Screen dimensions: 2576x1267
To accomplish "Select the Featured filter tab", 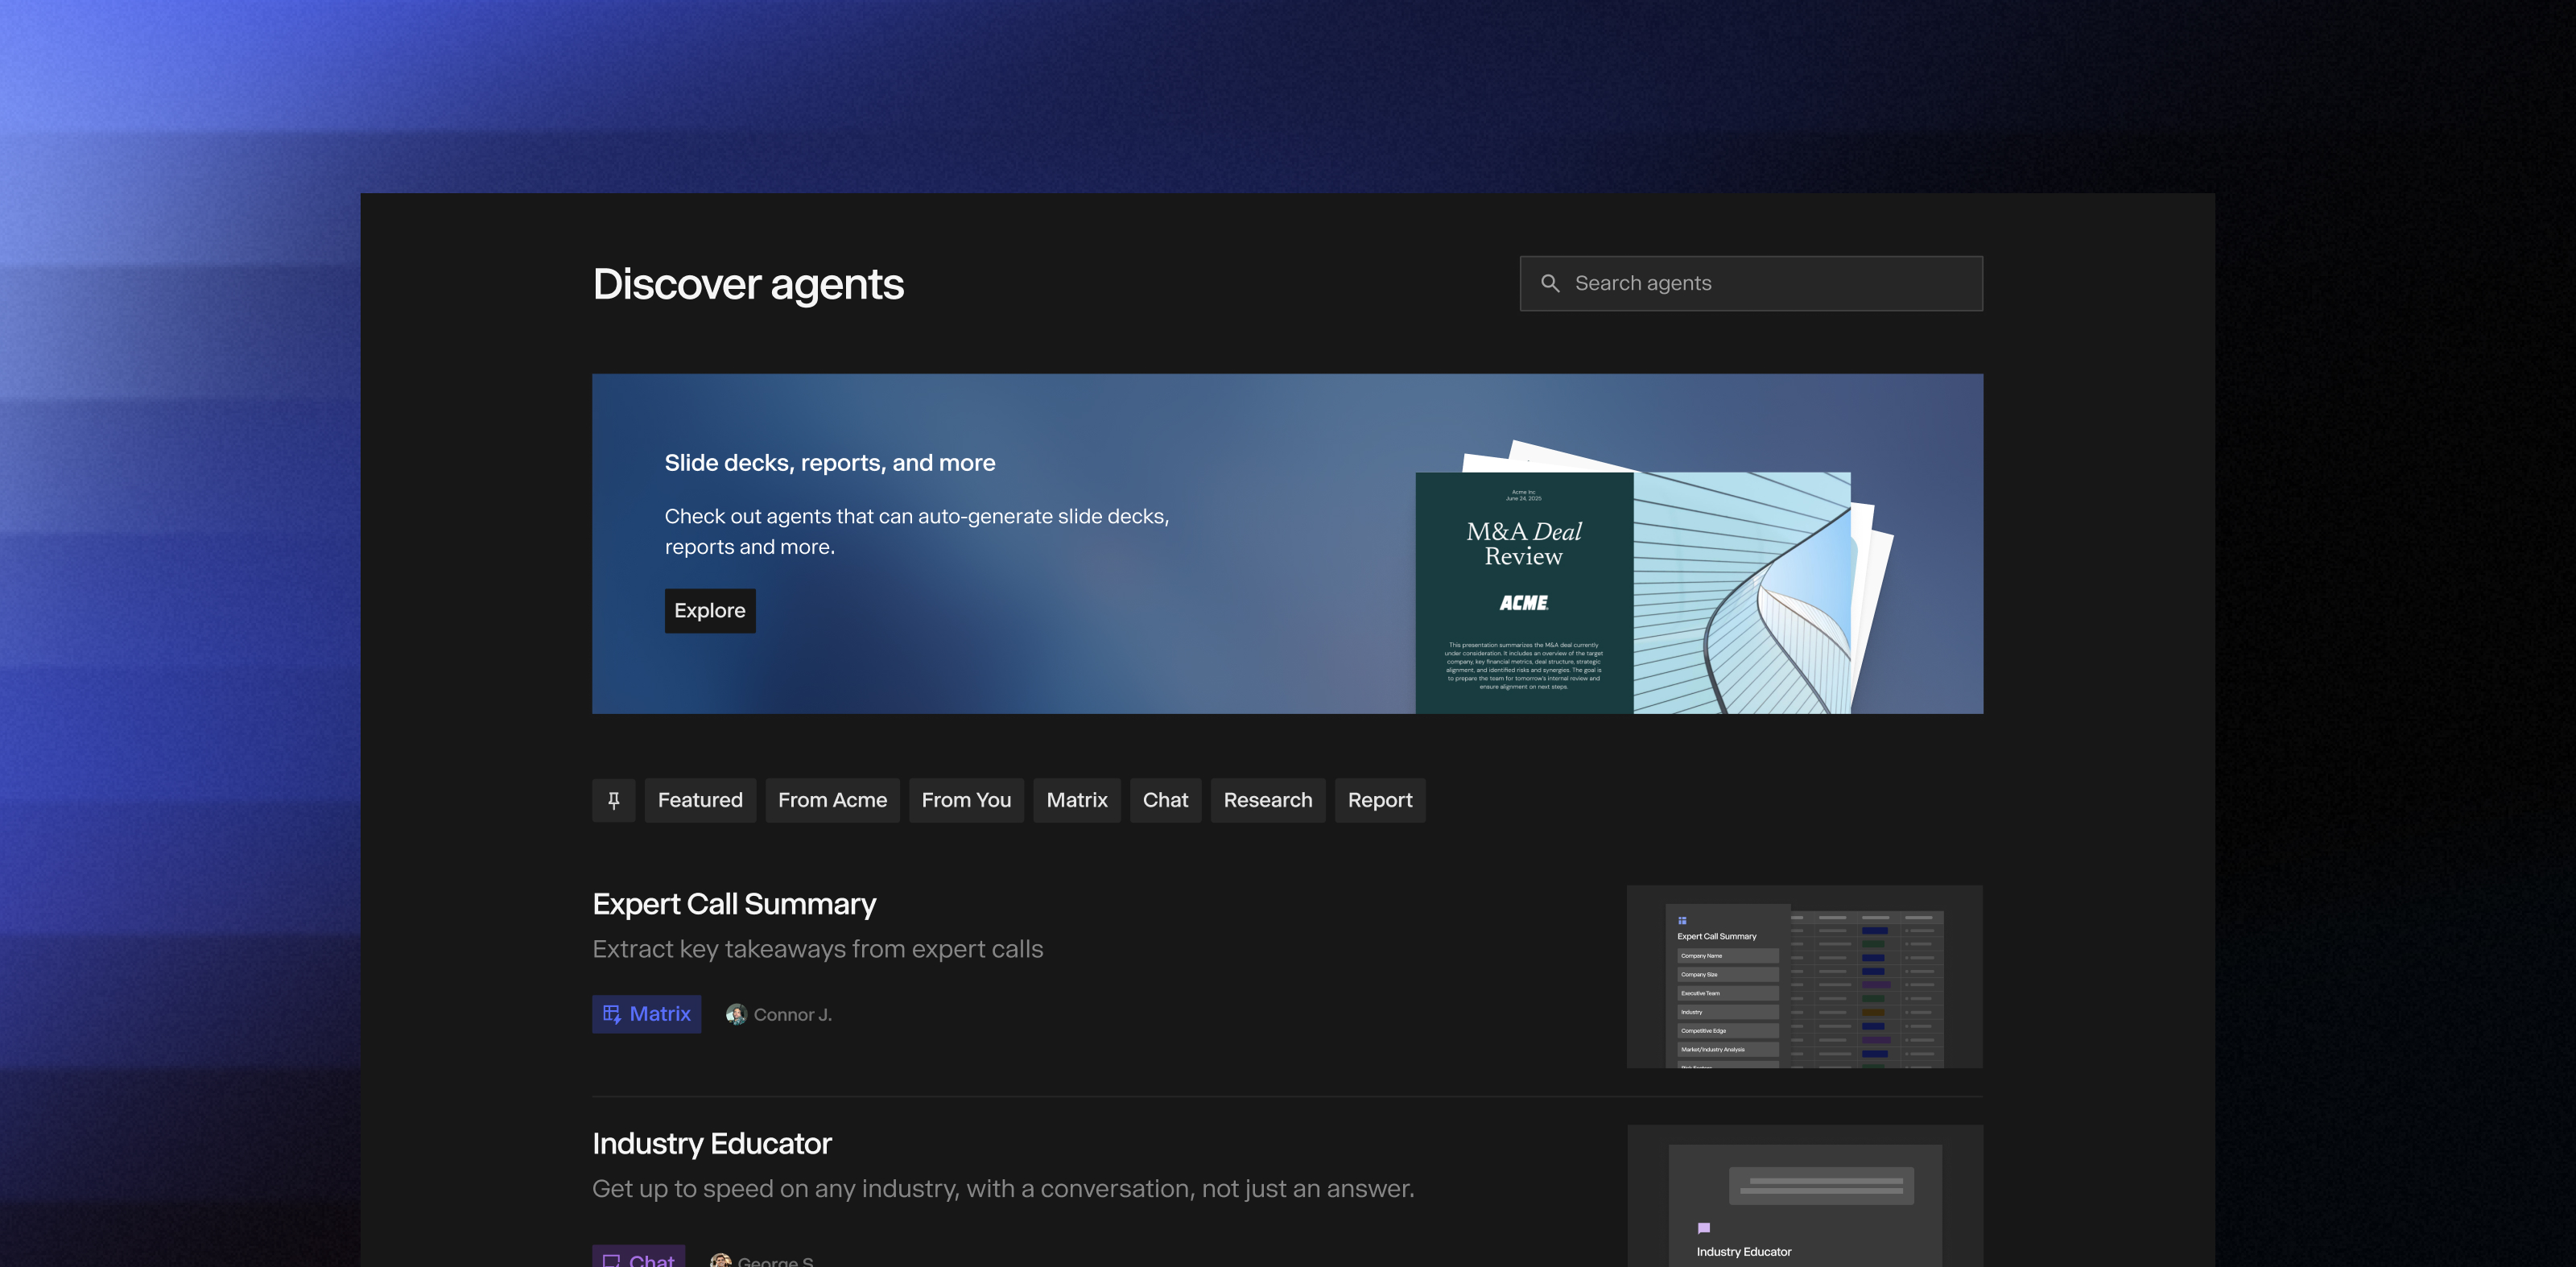I will 700,800.
